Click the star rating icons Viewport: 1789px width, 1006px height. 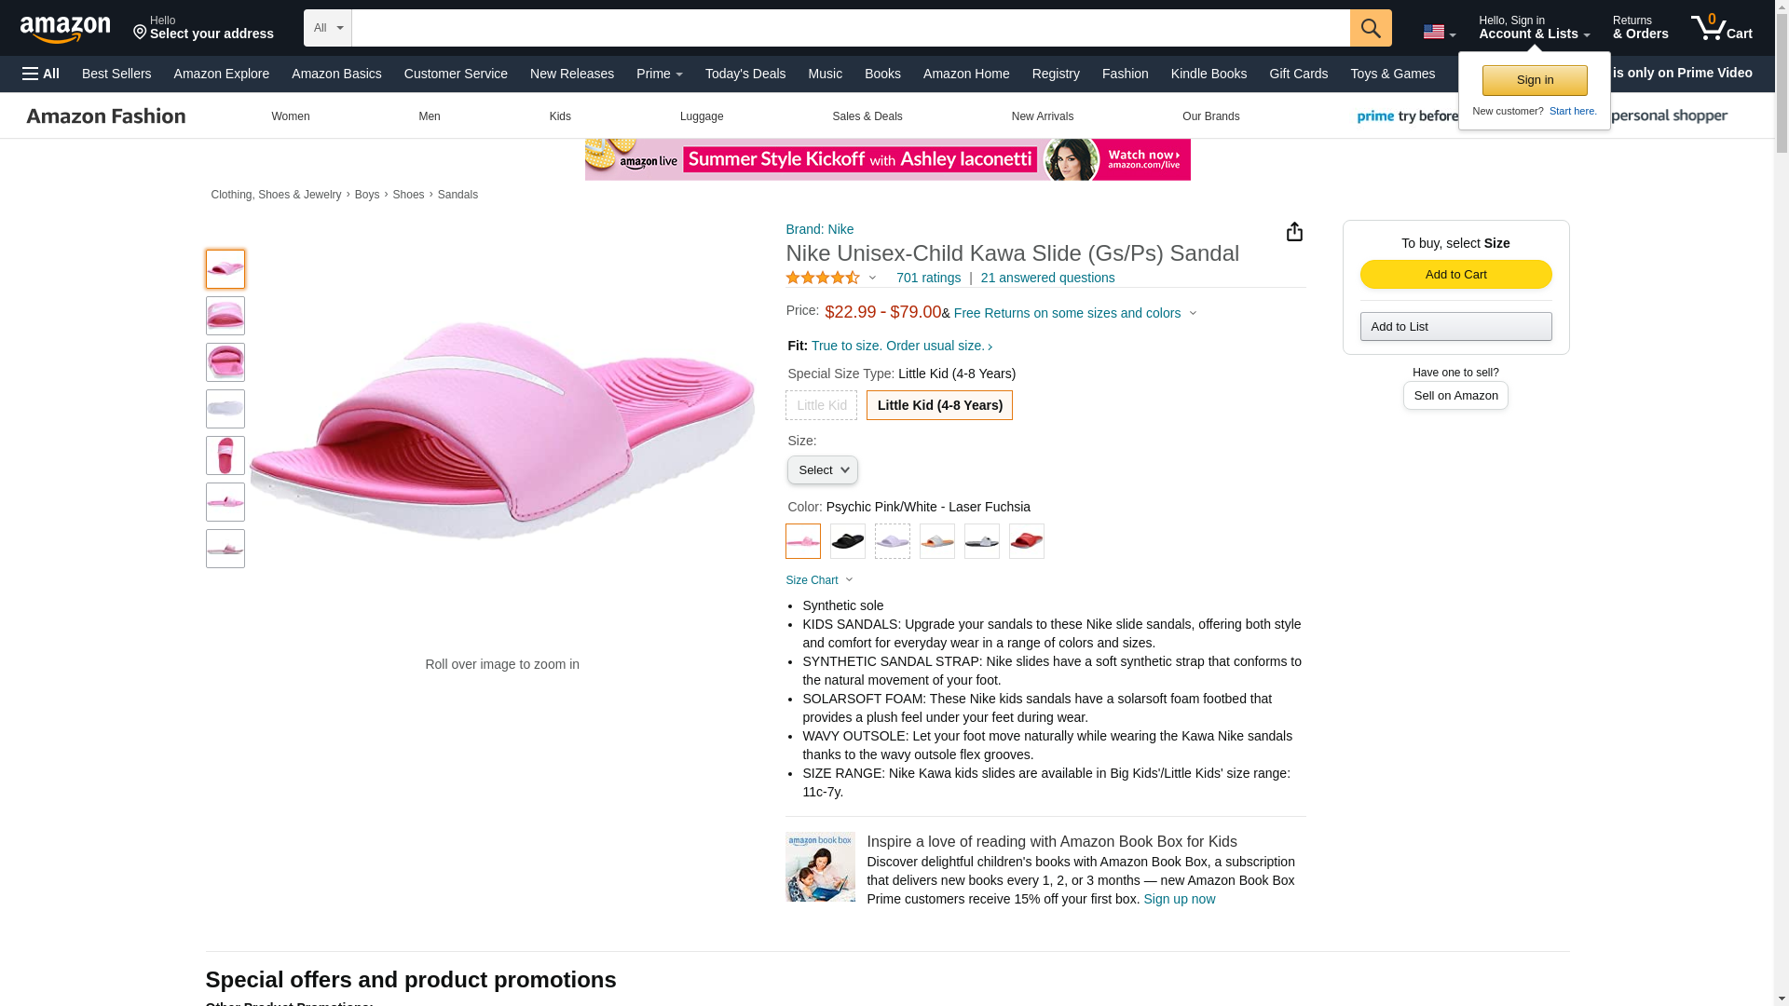pos(823,278)
